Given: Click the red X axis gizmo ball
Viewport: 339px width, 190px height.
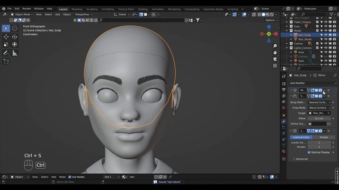Looking at the screenshot, I should pyautogui.click(x=276, y=34).
